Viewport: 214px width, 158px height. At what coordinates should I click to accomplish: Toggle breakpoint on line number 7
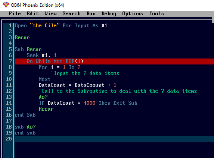(x=10, y=61)
